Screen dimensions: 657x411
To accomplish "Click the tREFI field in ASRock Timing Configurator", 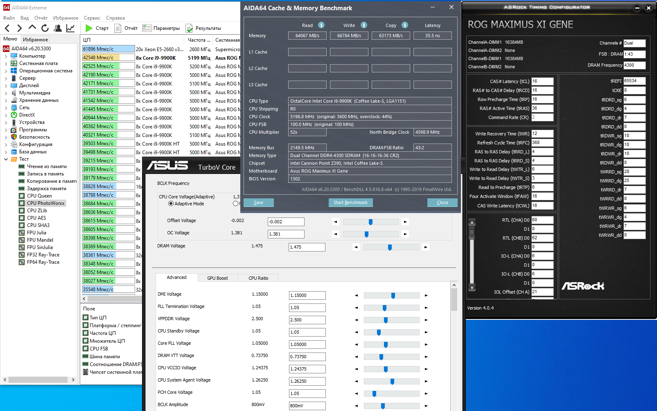I will click(634, 81).
